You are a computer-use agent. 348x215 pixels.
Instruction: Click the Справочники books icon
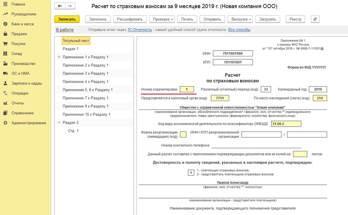(x=5, y=113)
